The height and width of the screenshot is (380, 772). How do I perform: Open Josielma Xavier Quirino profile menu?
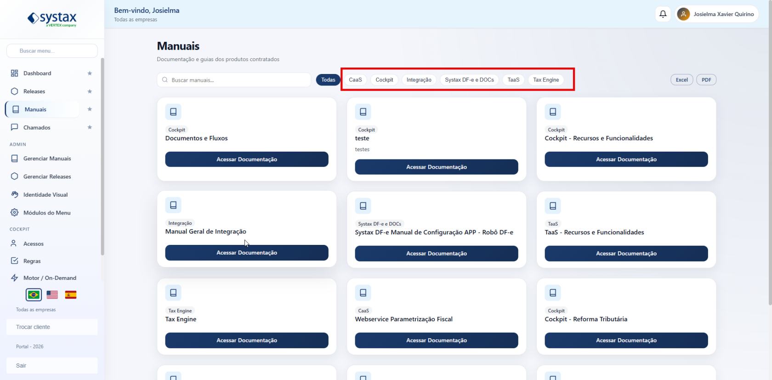coord(717,14)
